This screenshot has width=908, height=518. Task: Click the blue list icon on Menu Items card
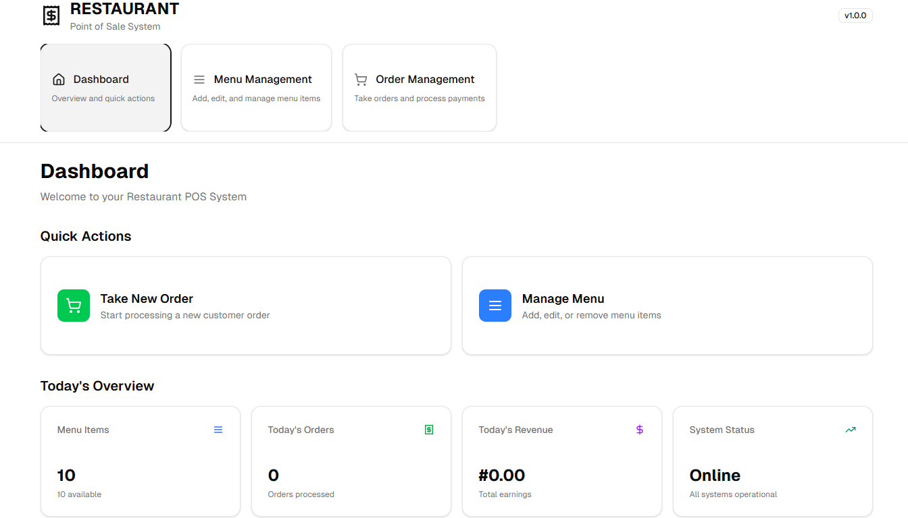coord(218,430)
